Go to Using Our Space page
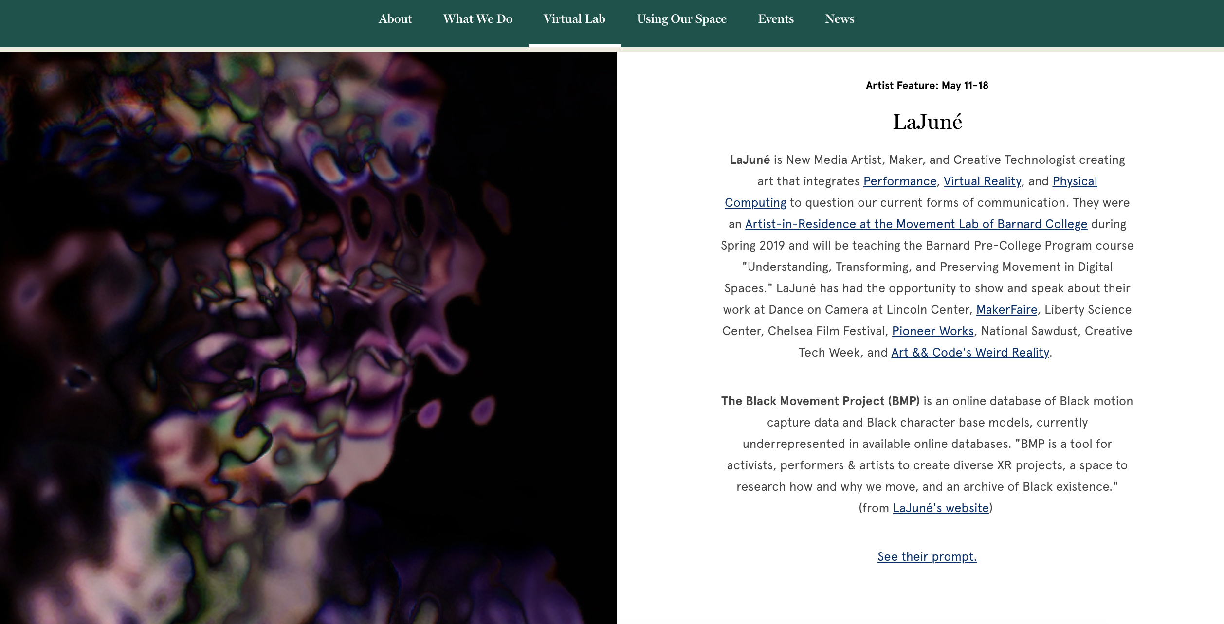Screen dimensions: 1224x624 [681, 19]
